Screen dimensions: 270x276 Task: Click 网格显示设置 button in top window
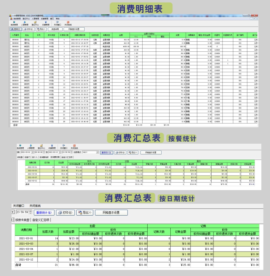tap(73, 29)
